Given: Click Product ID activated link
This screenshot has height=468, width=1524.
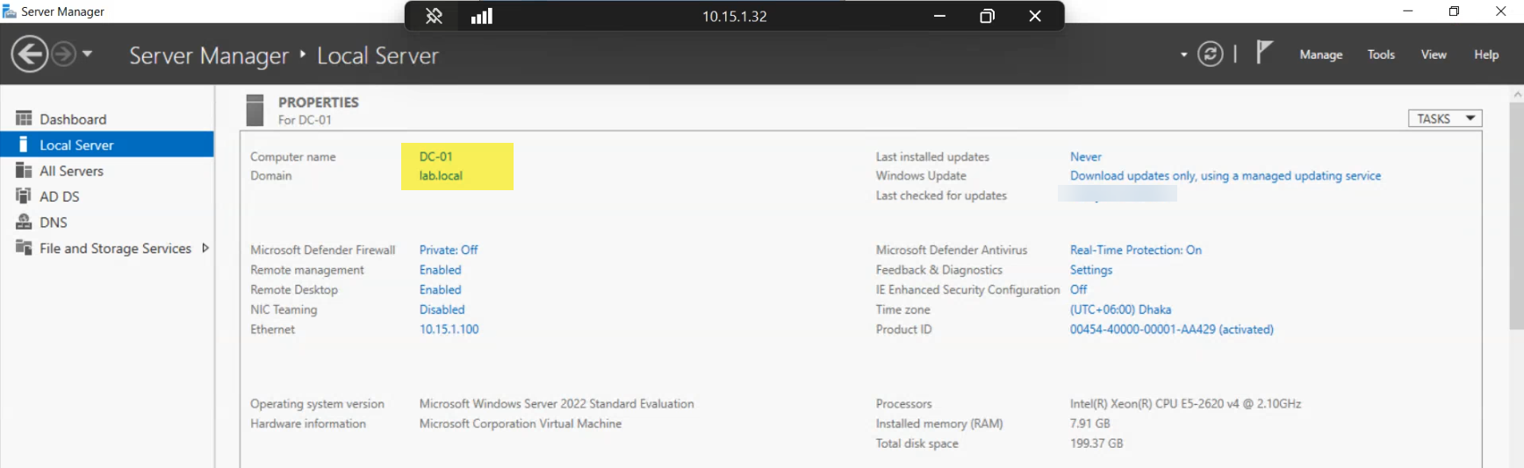Looking at the screenshot, I should point(1171,330).
